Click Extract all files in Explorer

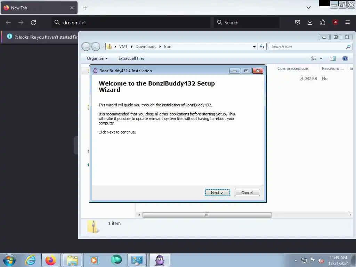point(131,58)
